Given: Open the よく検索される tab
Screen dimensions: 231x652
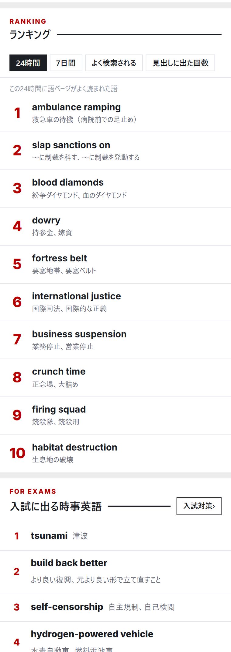Looking at the screenshot, I should (114, 63).
